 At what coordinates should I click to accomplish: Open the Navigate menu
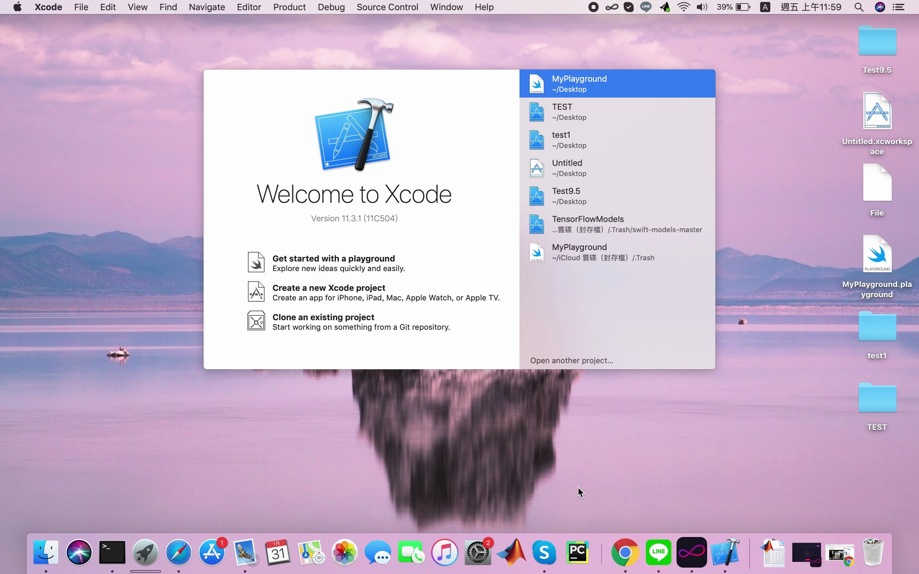207,7
